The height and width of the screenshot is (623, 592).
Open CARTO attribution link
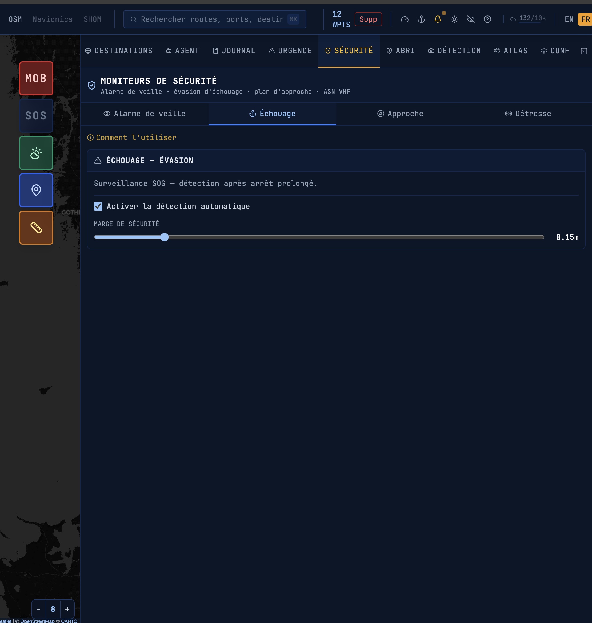click(x=69, y=621)
